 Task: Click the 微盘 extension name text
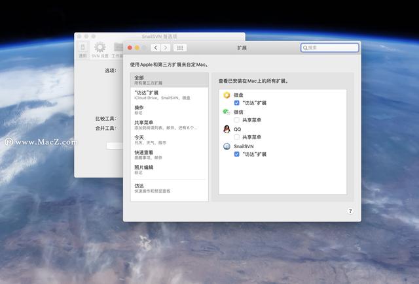pyautogui.click(x=238, y=95)
